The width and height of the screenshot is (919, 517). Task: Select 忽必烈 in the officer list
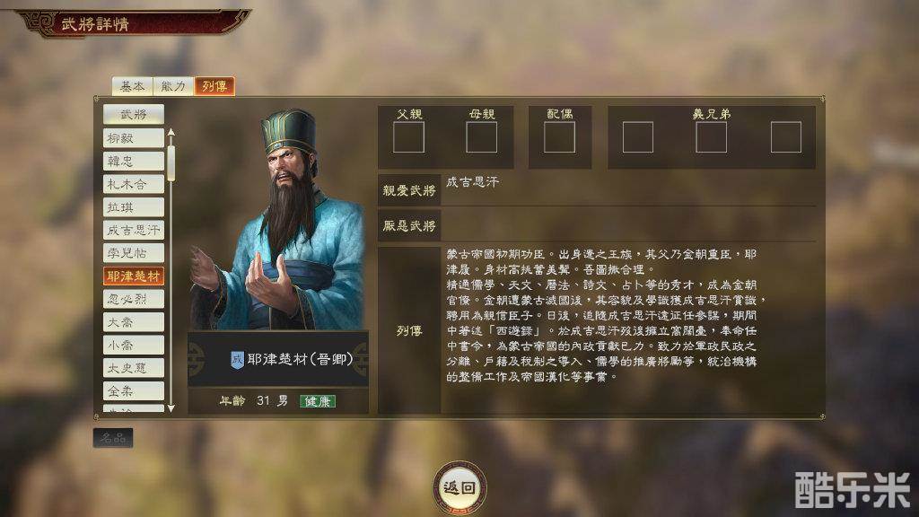[134, 299]
